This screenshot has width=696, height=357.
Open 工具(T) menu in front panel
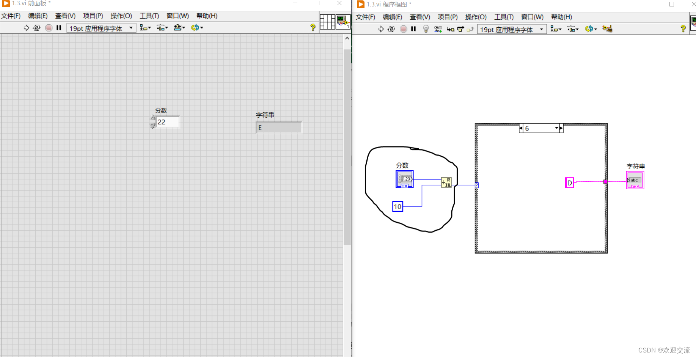point(149,16)
